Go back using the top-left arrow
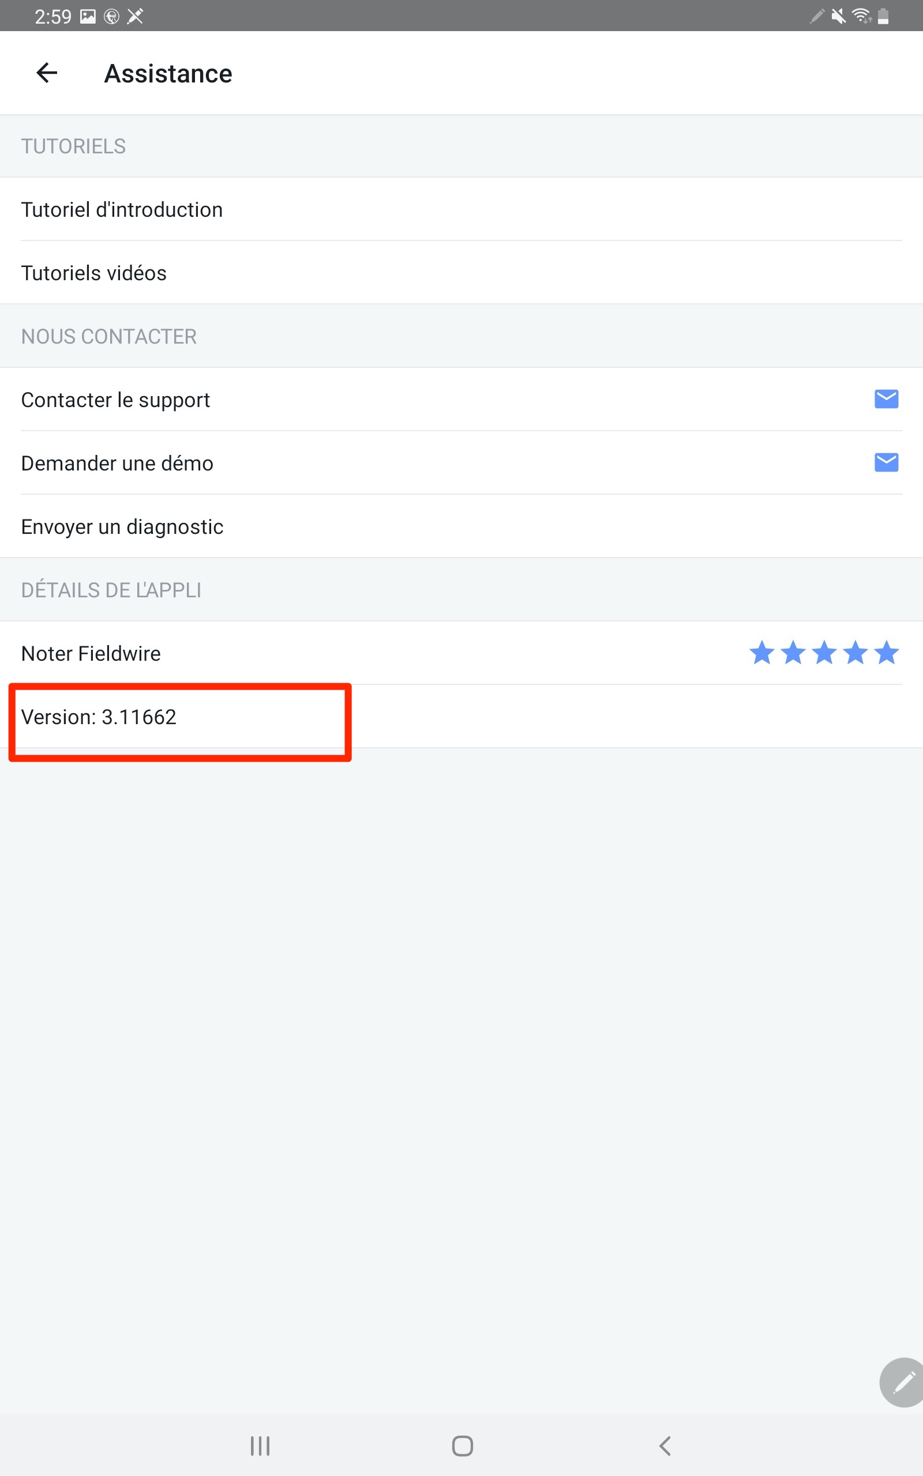 (46, 73)
